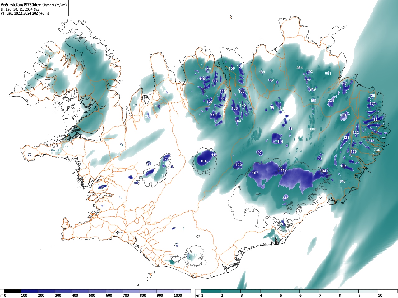
Task: Click the visibility value '301'
Action: (x=343, y=115)
